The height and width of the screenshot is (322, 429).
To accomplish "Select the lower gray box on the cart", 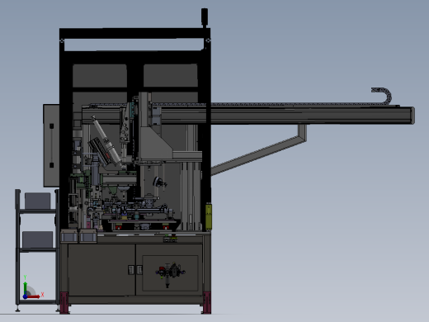I will tap(38, 239).
